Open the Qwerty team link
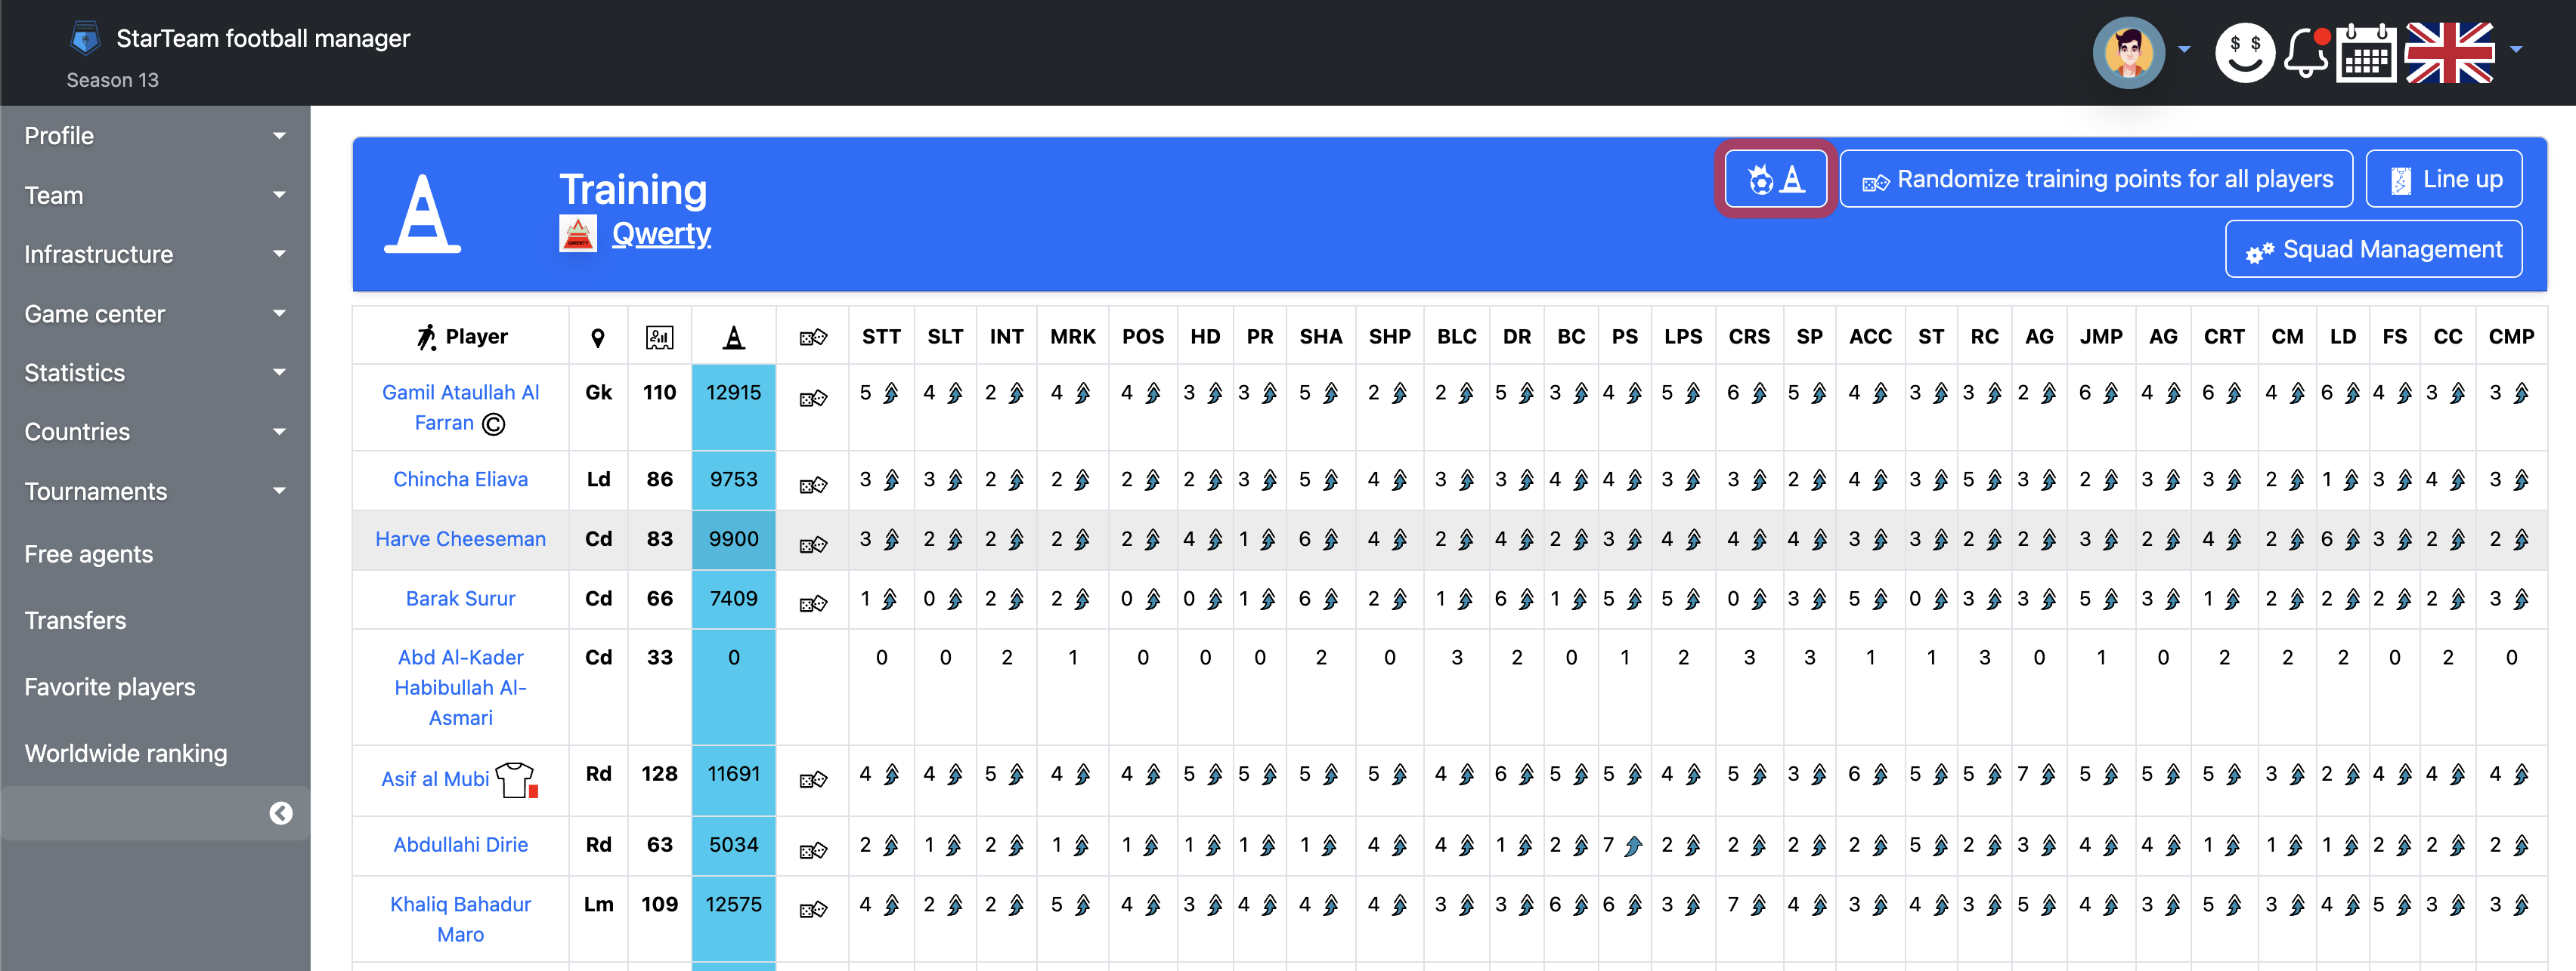The width and height of the screenshot is (2576, 971). (661, 234)
